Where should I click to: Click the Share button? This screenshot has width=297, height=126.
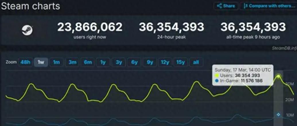(x=226, y=6)
